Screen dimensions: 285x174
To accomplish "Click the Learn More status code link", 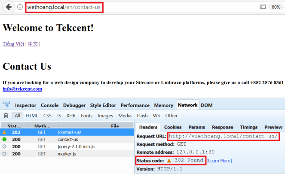I will (x=219, y=161).
